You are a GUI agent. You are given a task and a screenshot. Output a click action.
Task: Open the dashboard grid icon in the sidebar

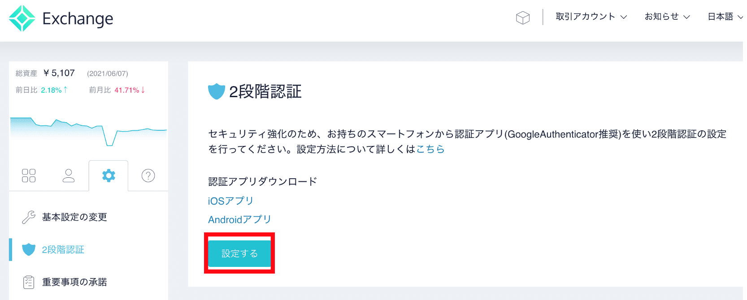click(28, 176)
